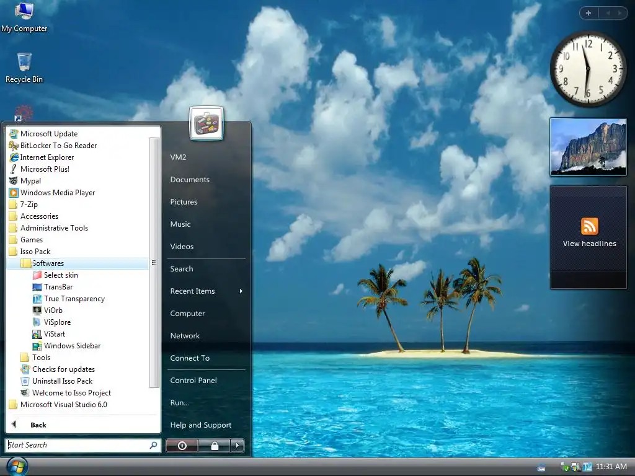The height and width of the screenshot is (476, 635).
Task: Open Search from Start menu
Action: pyautogui.click(x=182, y=269)
